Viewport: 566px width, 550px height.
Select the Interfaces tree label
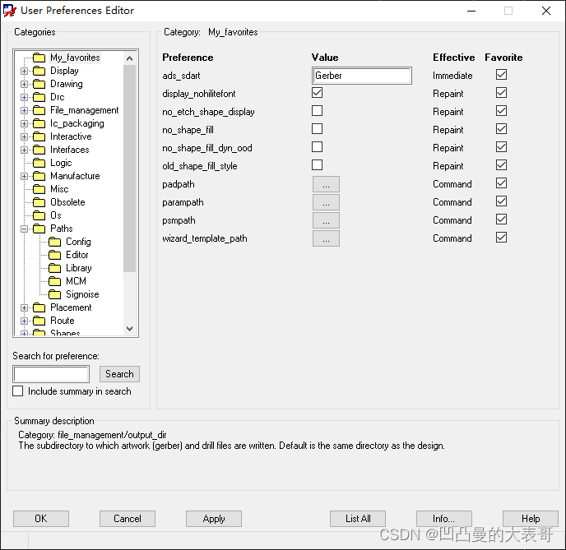[70, 150]
